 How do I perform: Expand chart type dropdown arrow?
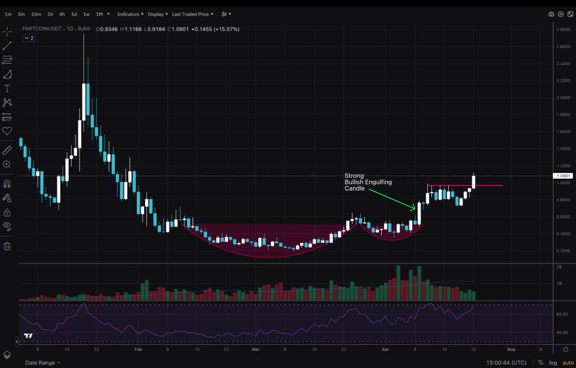(230, 14)
